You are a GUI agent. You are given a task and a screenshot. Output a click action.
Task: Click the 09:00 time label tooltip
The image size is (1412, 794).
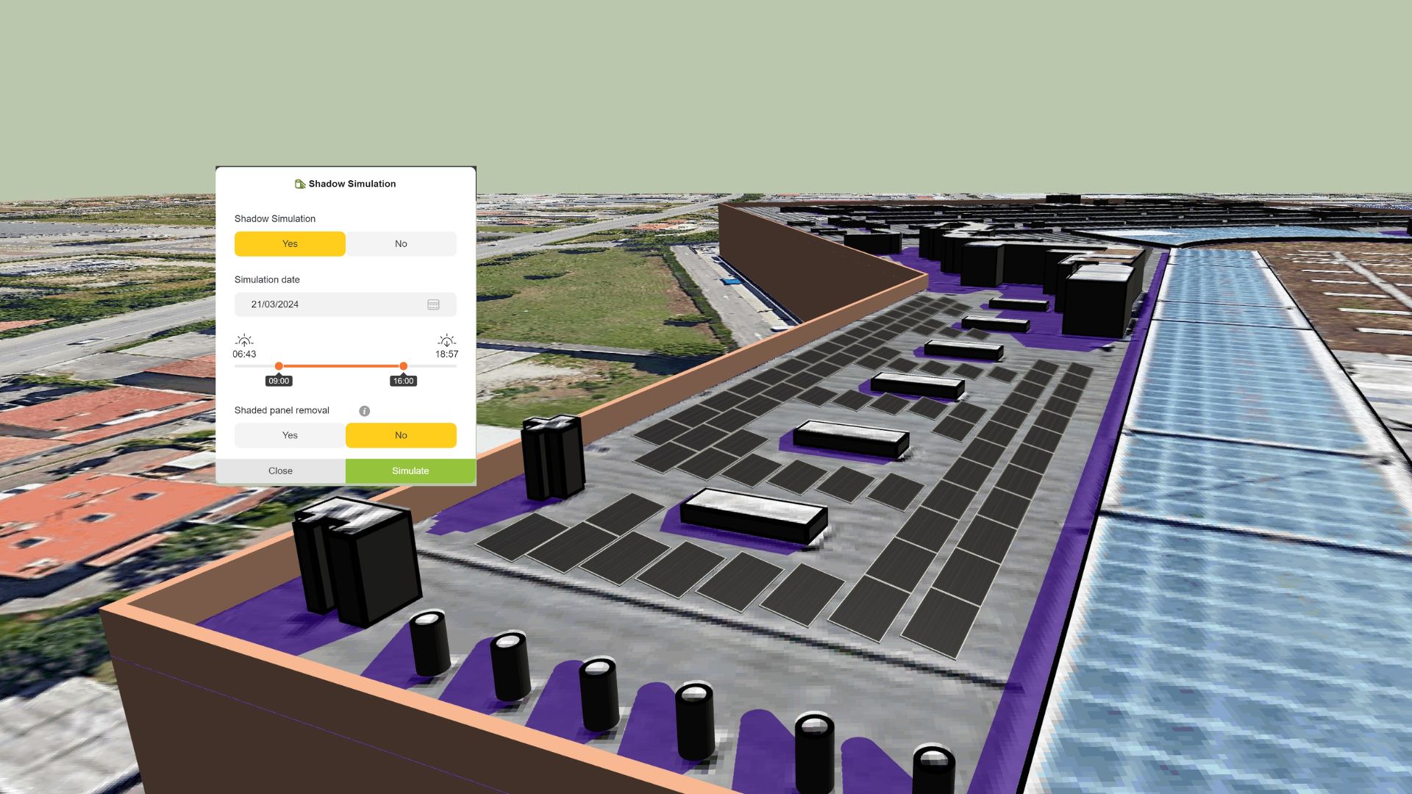point(279,381)
